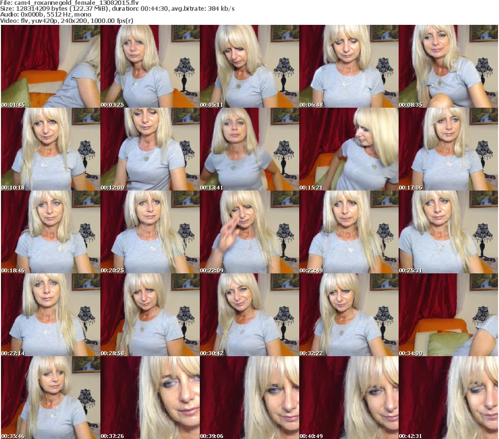This screenshot has width=499, height=439.
Task: Select the thumbnail stamped 00:05:11
Action: (x=249, y=66)
